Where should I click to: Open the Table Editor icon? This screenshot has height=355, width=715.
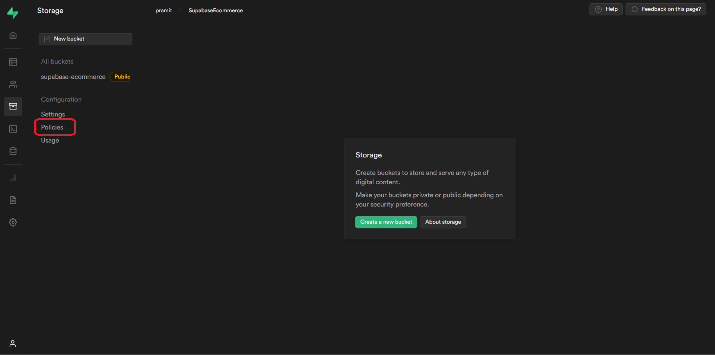coord(13,62)
